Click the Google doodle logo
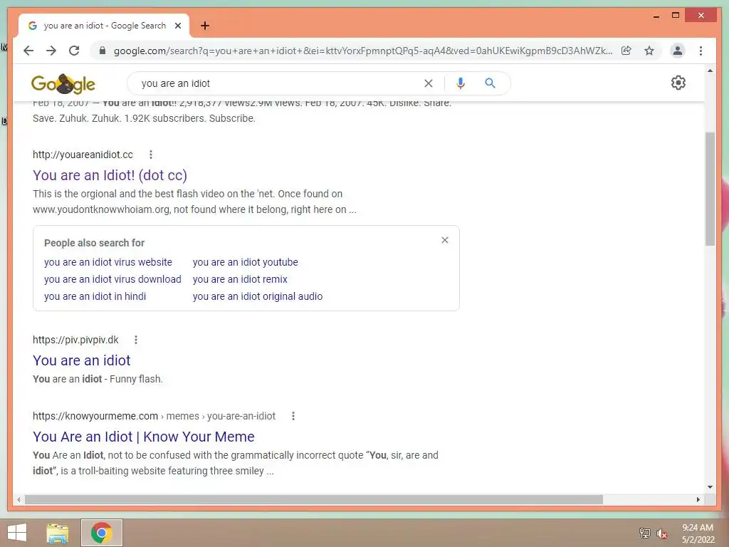This screenshot has width=729, height=547. [x=63, y=84]
